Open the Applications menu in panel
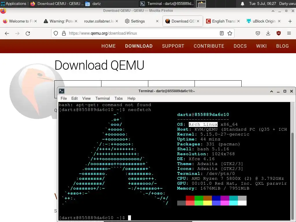This screenshot has height=222, width=296. (15, 3)
